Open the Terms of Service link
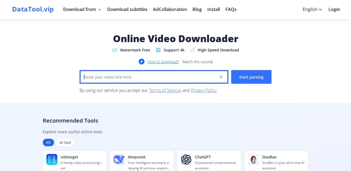The width and height of the screenshot is (351, 171). (x=165, y=90)
